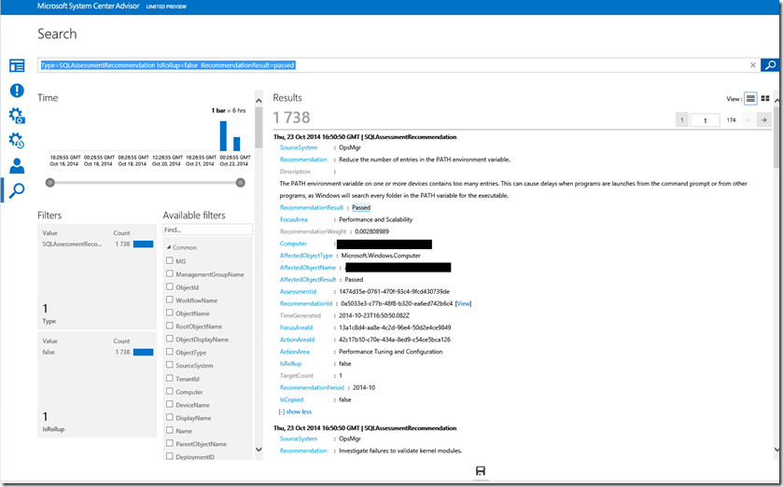Open the dashboard overview sidebar icon
783x487 pixels.
(x=17, y=65)
